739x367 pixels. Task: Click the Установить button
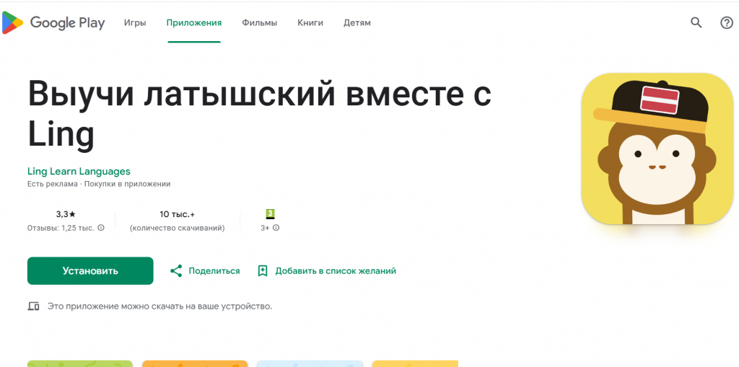[90, 271]
